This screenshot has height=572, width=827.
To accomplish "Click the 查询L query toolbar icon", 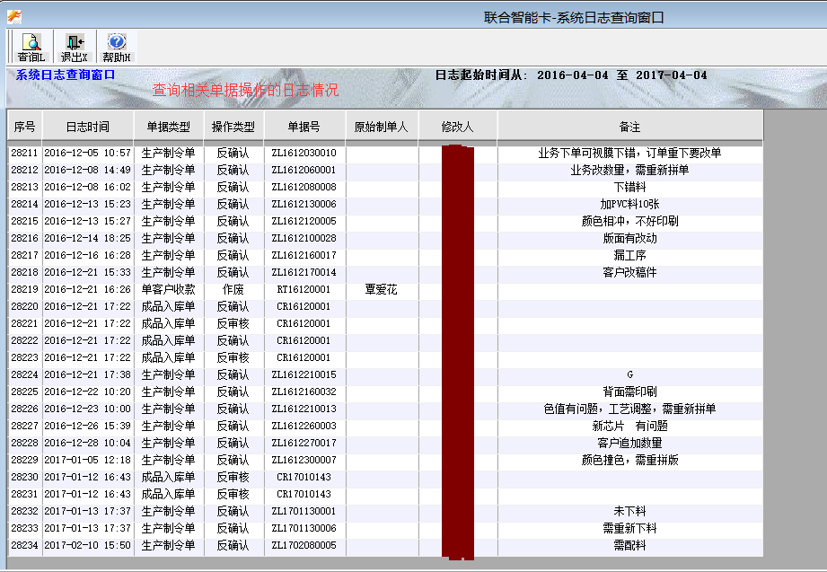I will click(x=31, y=47).
